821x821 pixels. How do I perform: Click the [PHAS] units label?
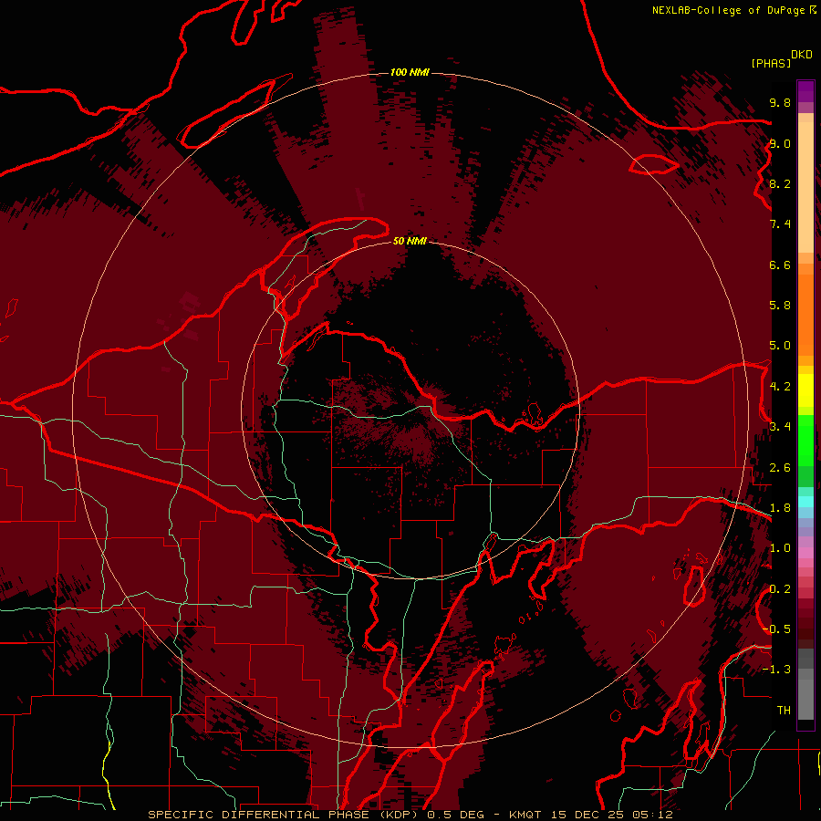[771, 63]
